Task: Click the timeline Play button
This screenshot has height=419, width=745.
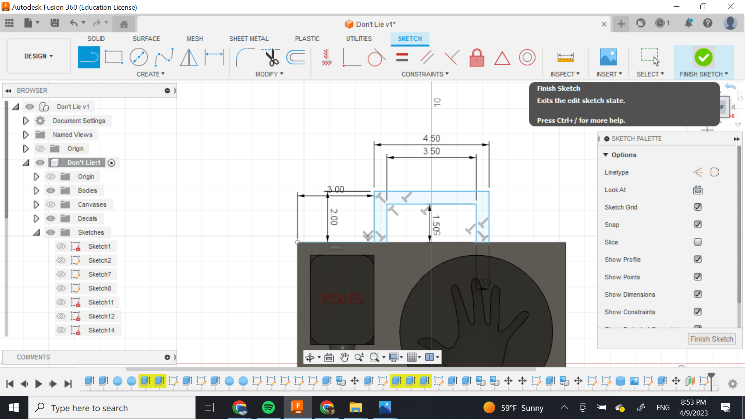Action: [38, 384]
